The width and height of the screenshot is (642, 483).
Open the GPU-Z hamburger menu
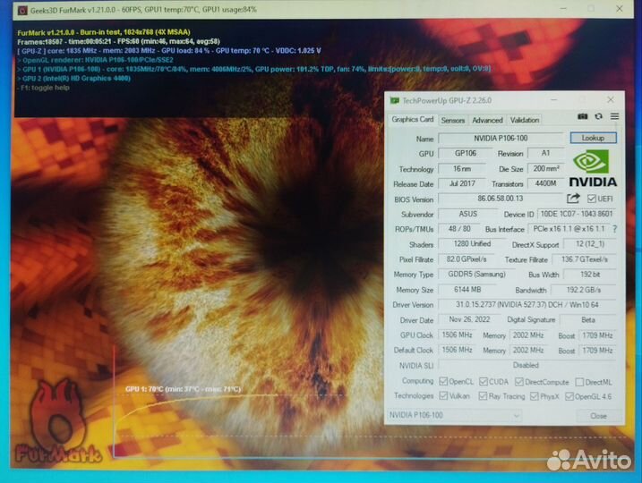[x=614, y=116]
